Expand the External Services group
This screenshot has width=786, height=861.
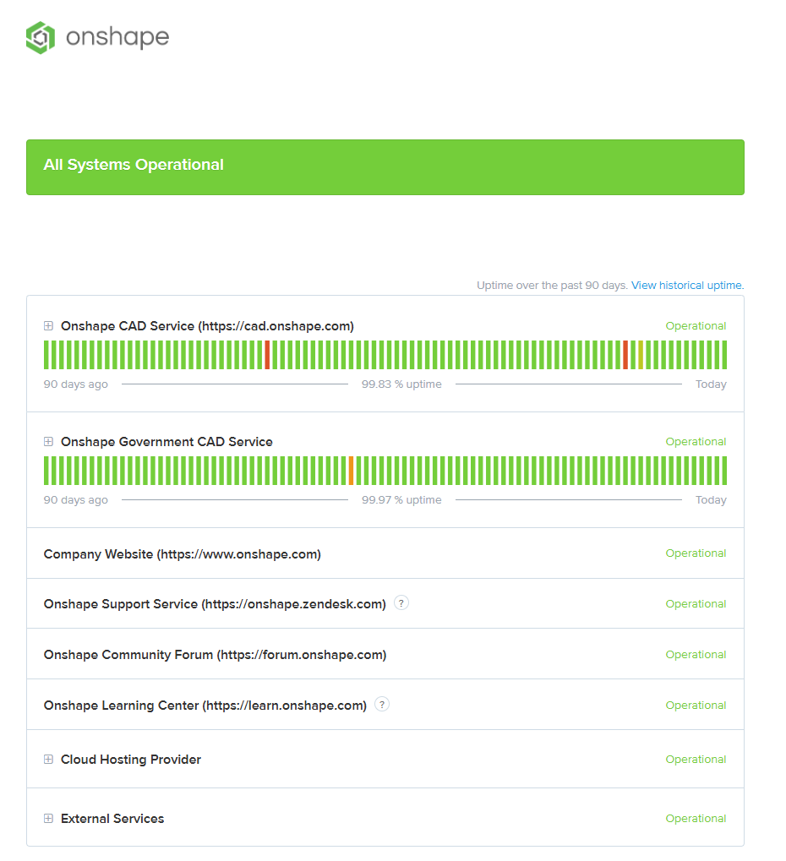pos(48,818)
